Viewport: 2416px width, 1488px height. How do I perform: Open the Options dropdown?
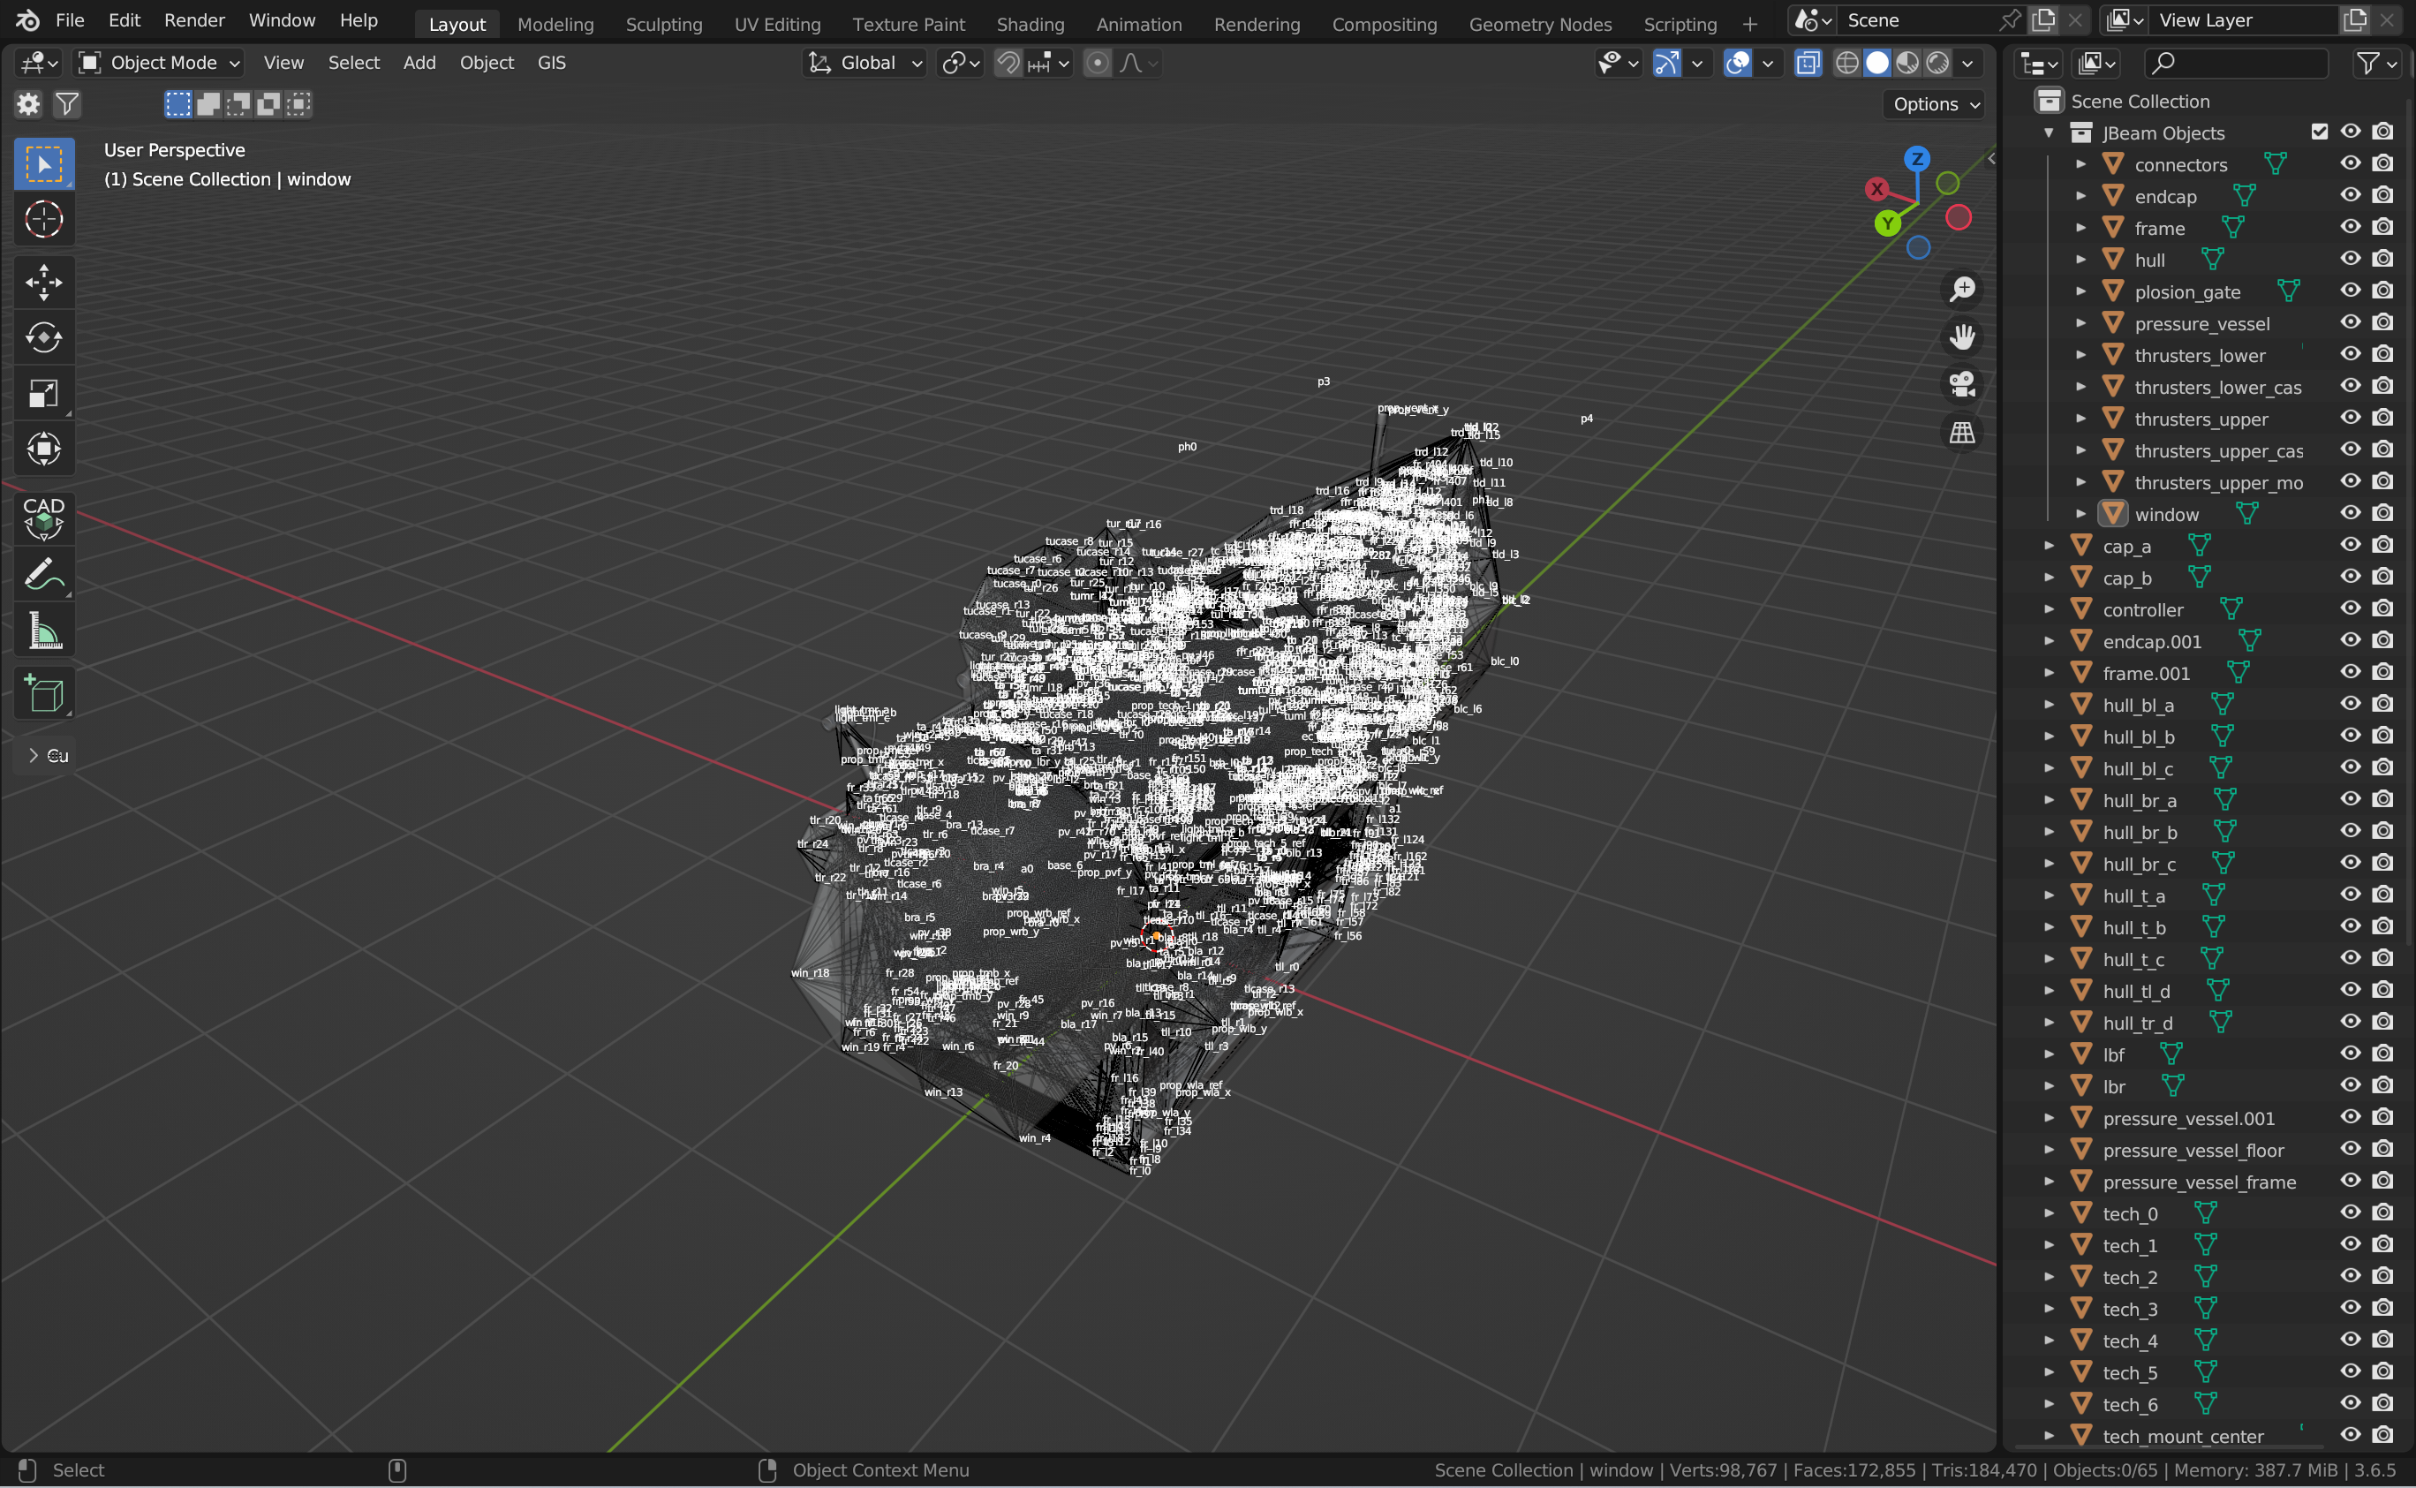pos(1936,104)
